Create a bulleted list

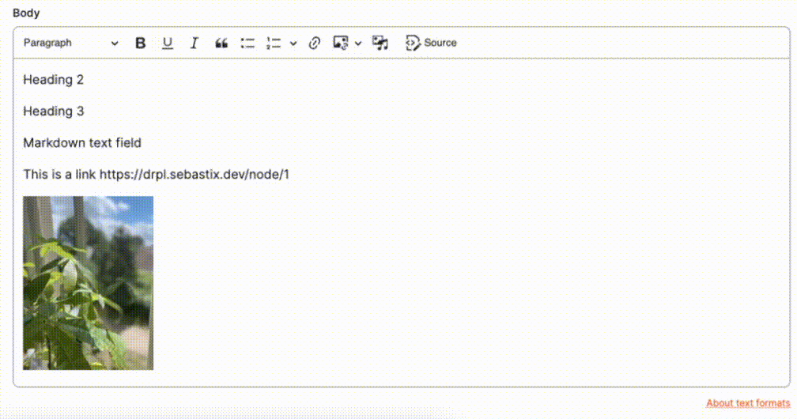[x=247, y=43]
